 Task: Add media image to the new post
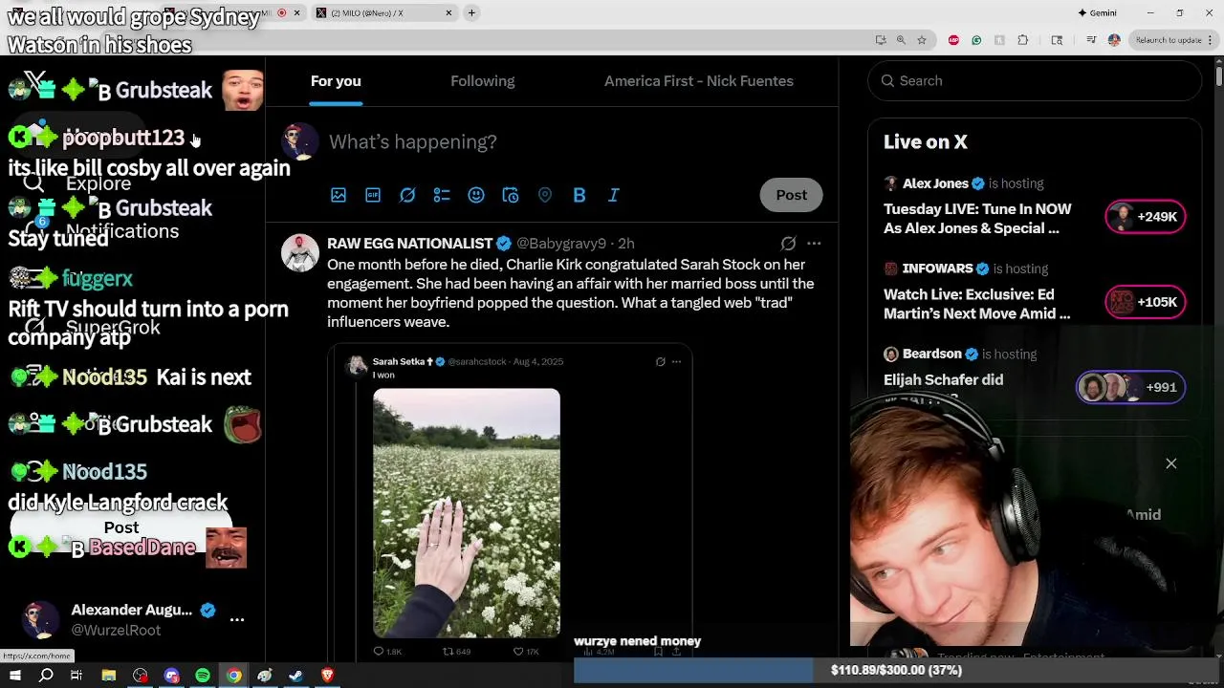[339, 195]
